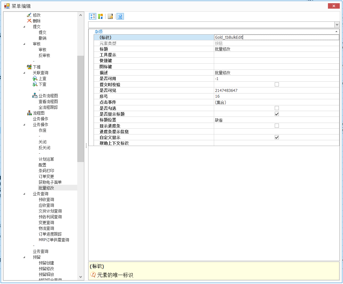Viewport: 343px width, 284px height.
Task: Collapse the expanded 业务操作 tree node
Action: pyautogui.click(x=24, y=125)
